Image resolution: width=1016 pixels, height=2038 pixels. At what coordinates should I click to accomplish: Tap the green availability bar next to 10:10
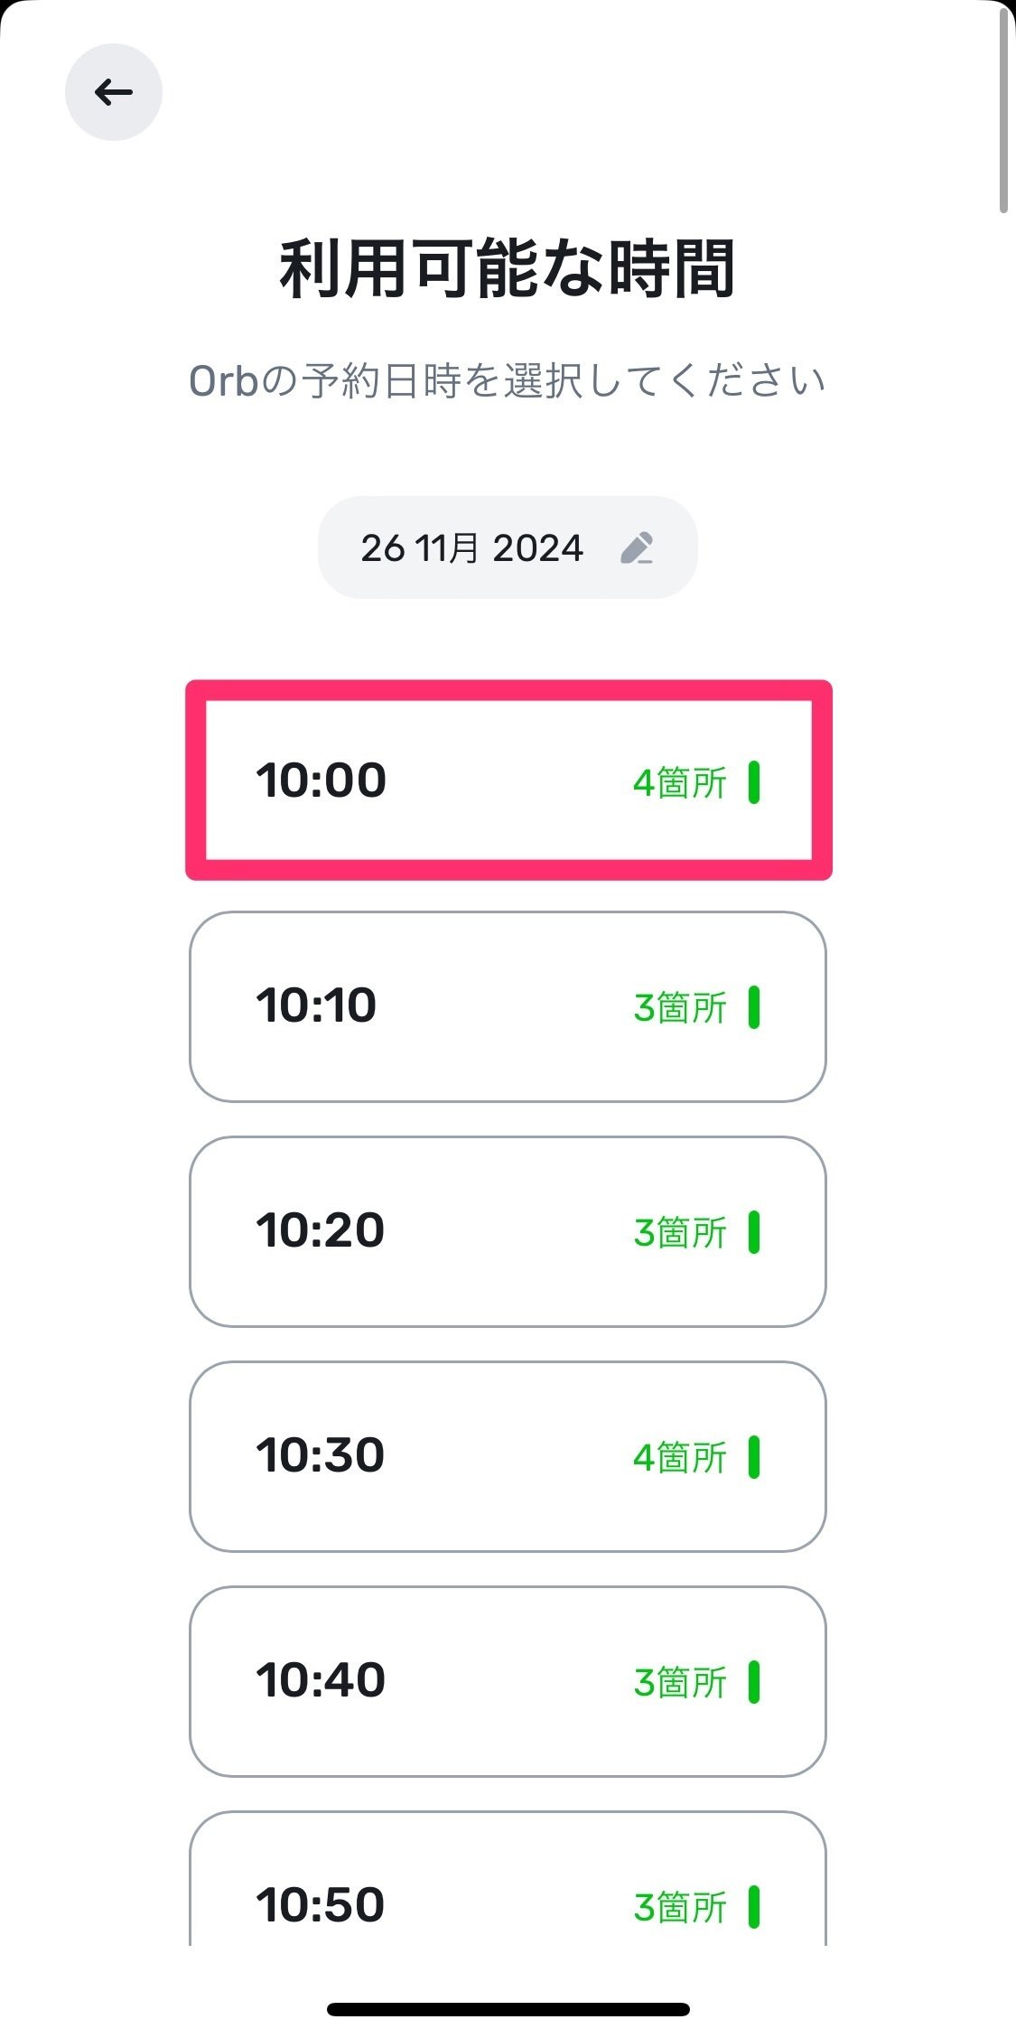(x=757, y=1007)
